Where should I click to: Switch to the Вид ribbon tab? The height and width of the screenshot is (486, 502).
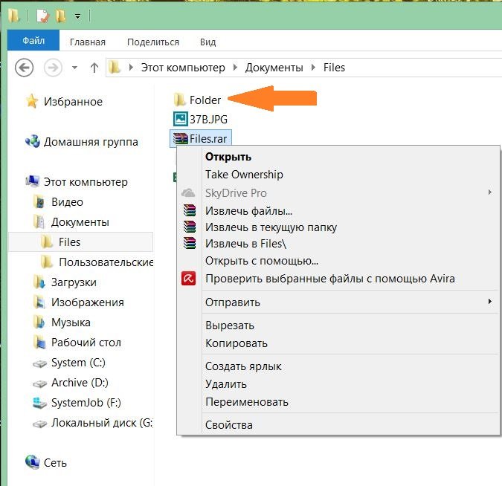[207, 42]
